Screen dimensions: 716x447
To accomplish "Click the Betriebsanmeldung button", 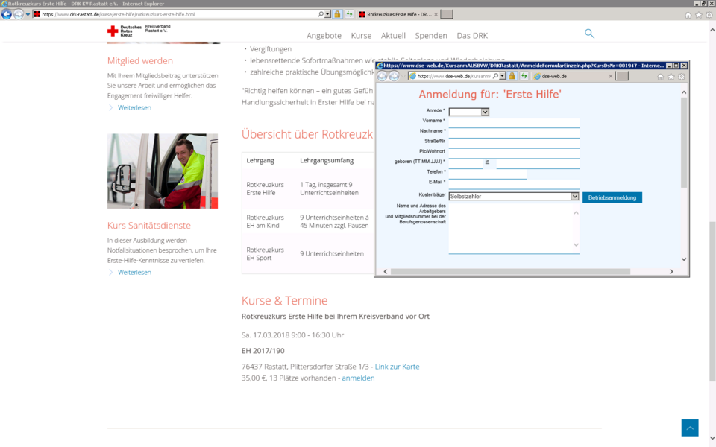I will point(612,197).
